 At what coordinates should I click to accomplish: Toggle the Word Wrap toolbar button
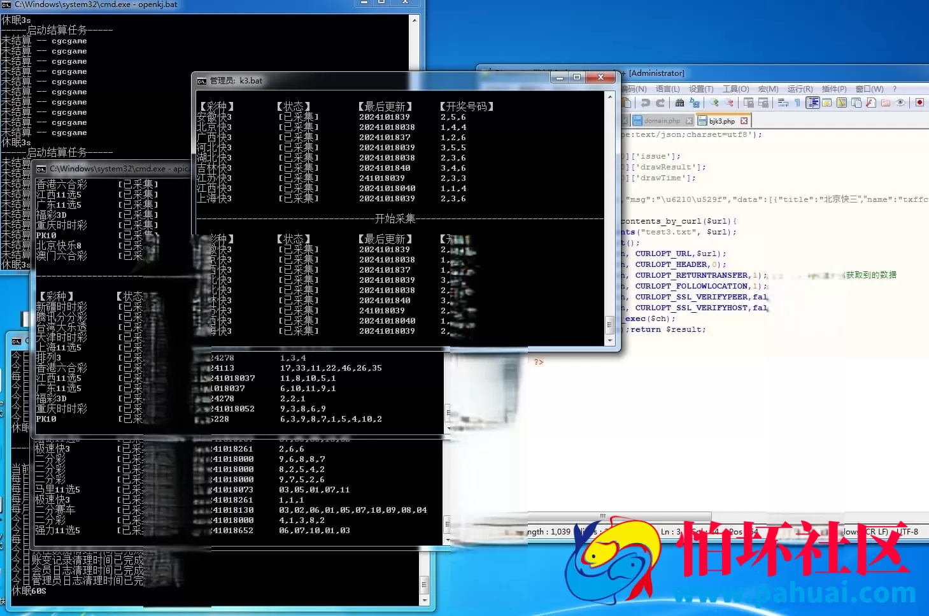click(783, 103)
